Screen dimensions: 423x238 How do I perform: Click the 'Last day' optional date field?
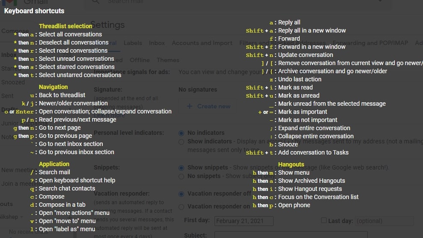[384, 221]
